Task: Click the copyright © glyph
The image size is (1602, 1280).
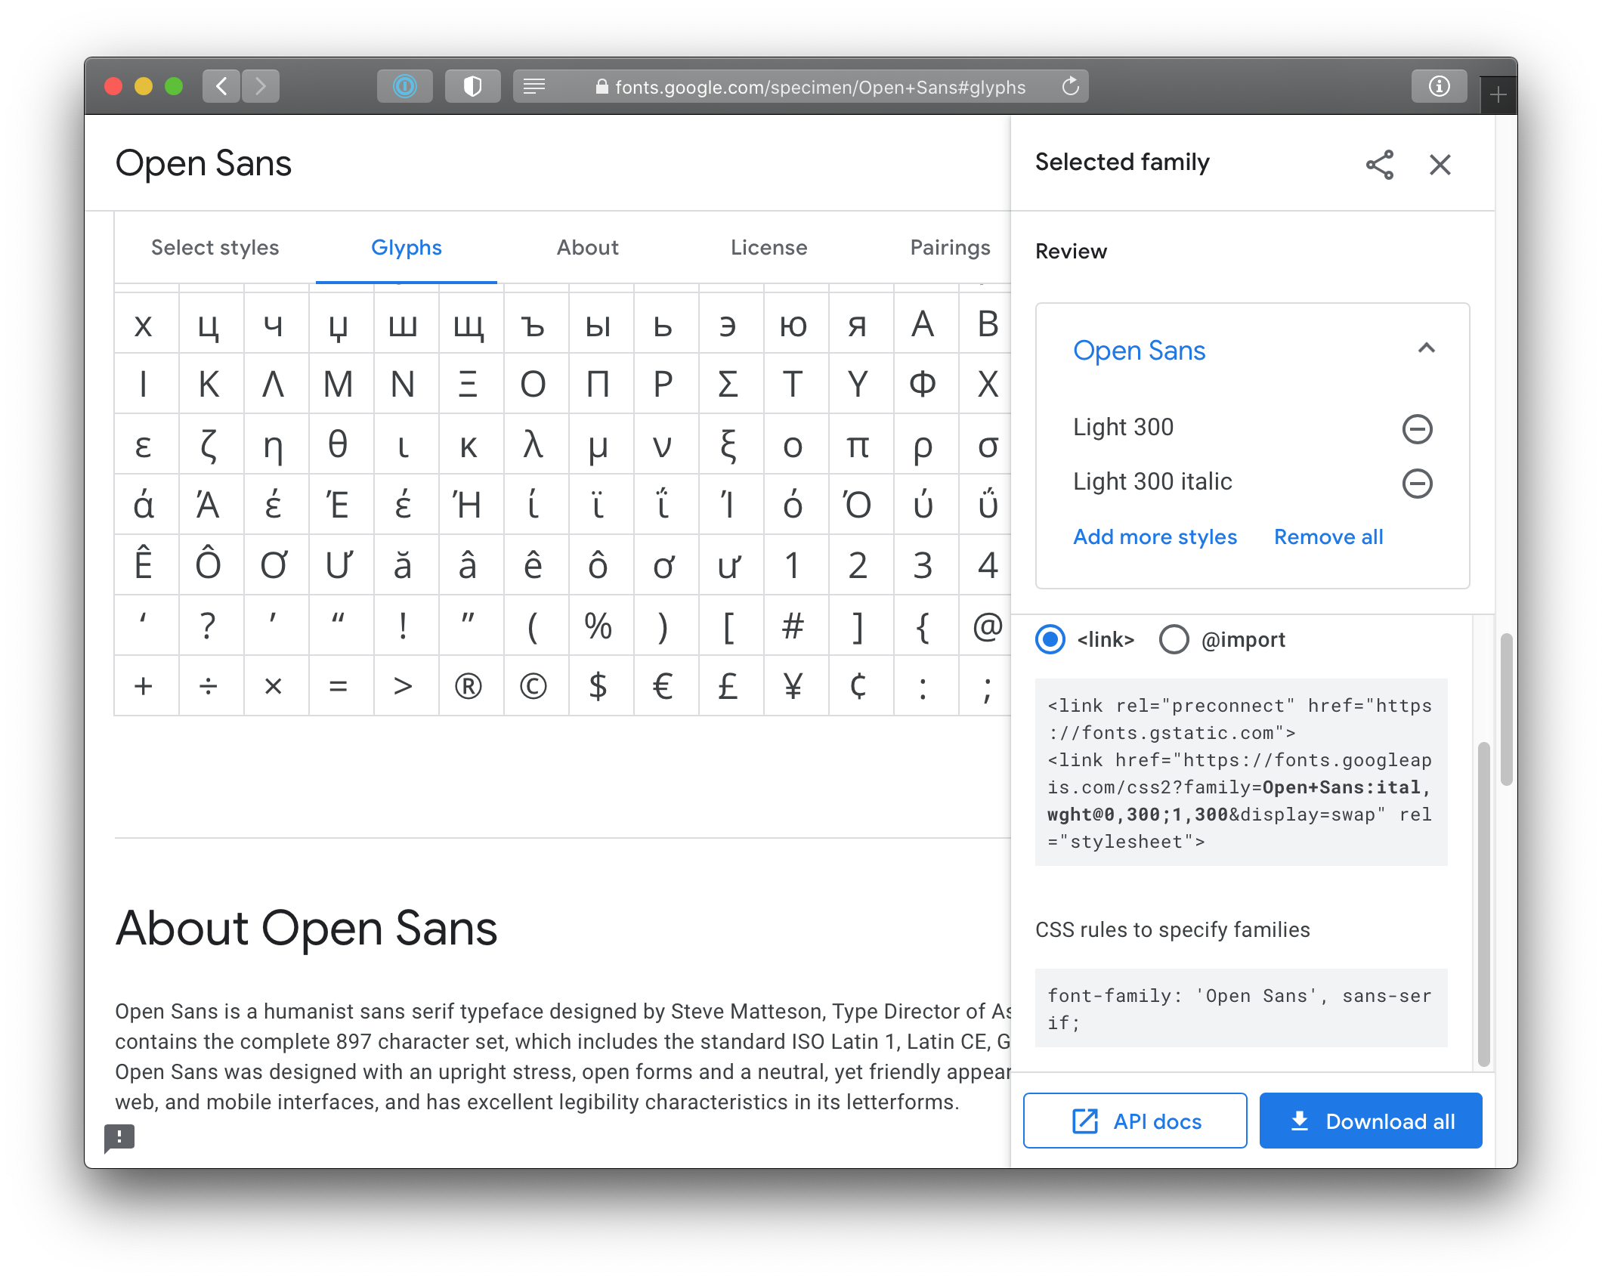Action: [533, 686]
